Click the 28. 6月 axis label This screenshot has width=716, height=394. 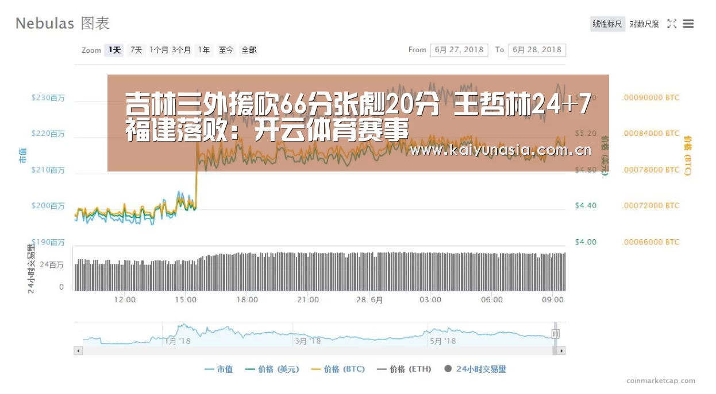click(x=369, y=300)
